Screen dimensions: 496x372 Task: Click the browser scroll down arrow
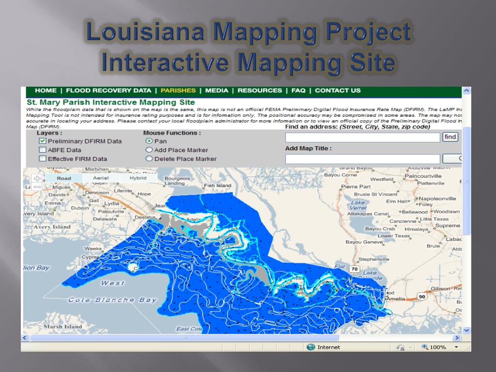[x=466, y=330]
